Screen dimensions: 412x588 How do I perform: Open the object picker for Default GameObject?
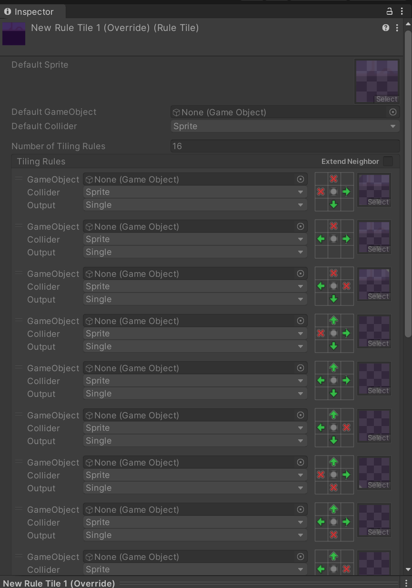pos(392,112)
